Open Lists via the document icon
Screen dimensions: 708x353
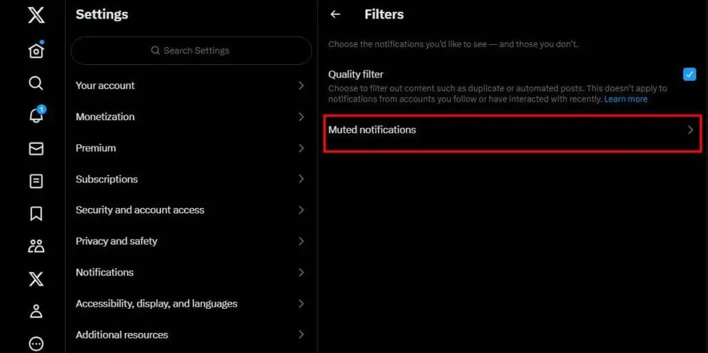click(36, 182)
